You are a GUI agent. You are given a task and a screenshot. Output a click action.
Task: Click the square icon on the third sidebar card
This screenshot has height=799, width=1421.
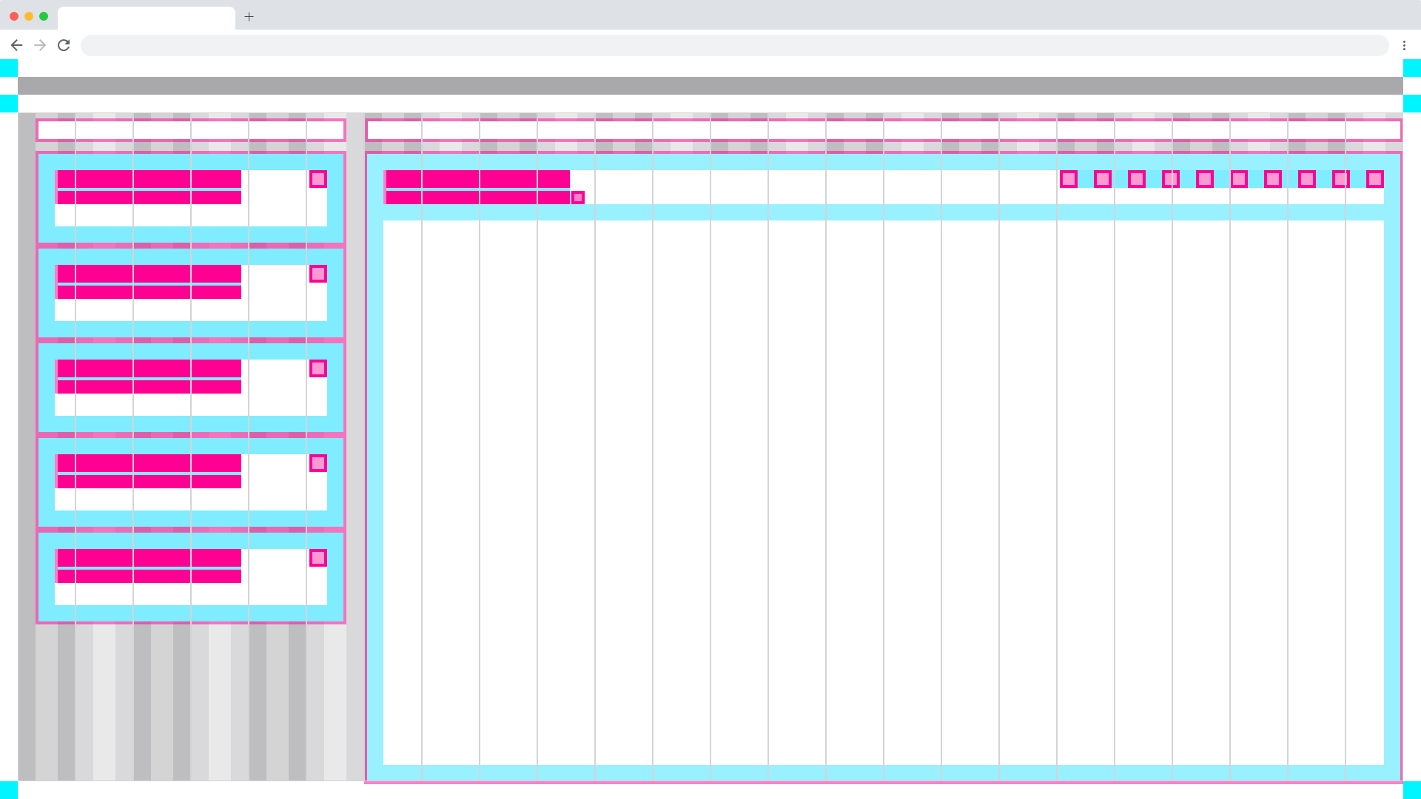click(318, 368)
